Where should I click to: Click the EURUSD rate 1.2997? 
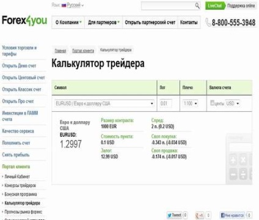pos(71,144)
